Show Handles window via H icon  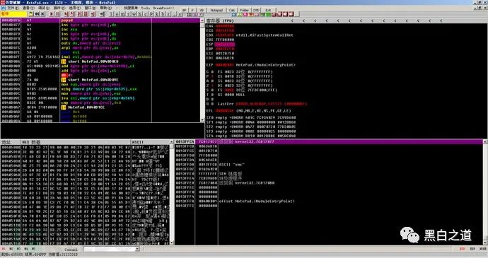click(140, 14)
